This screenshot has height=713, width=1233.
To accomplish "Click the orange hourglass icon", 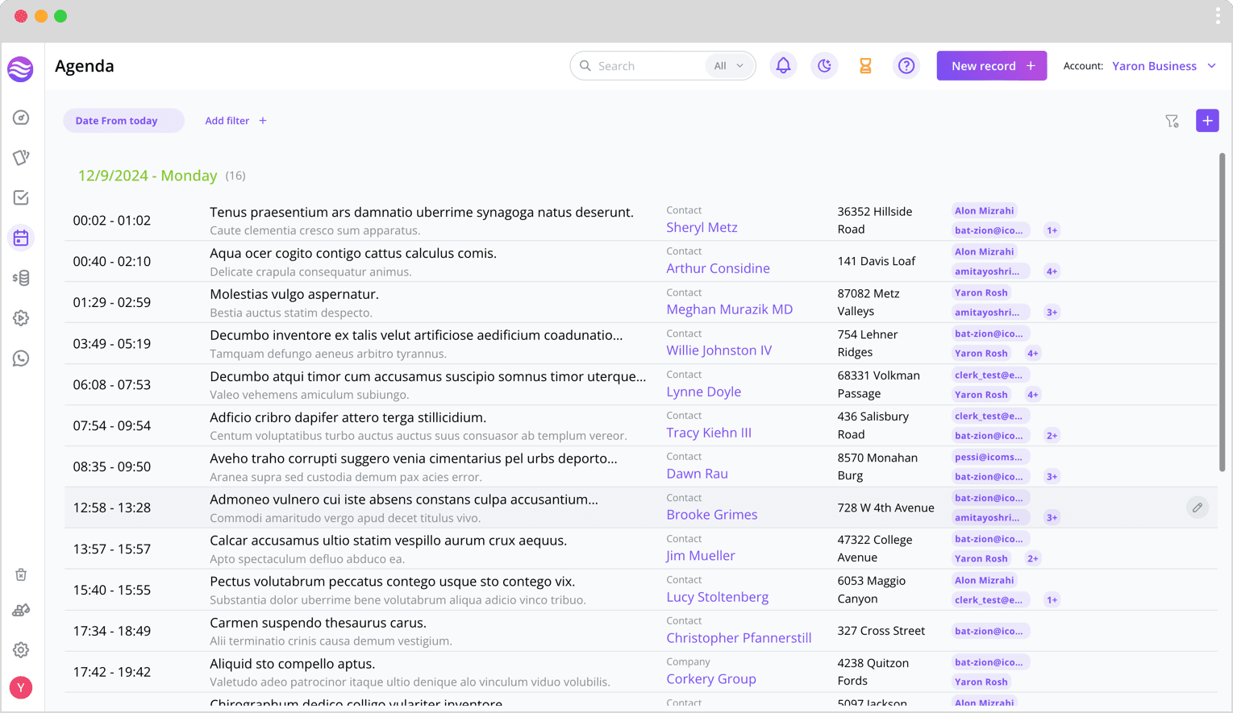I will [x=865, y=66].
